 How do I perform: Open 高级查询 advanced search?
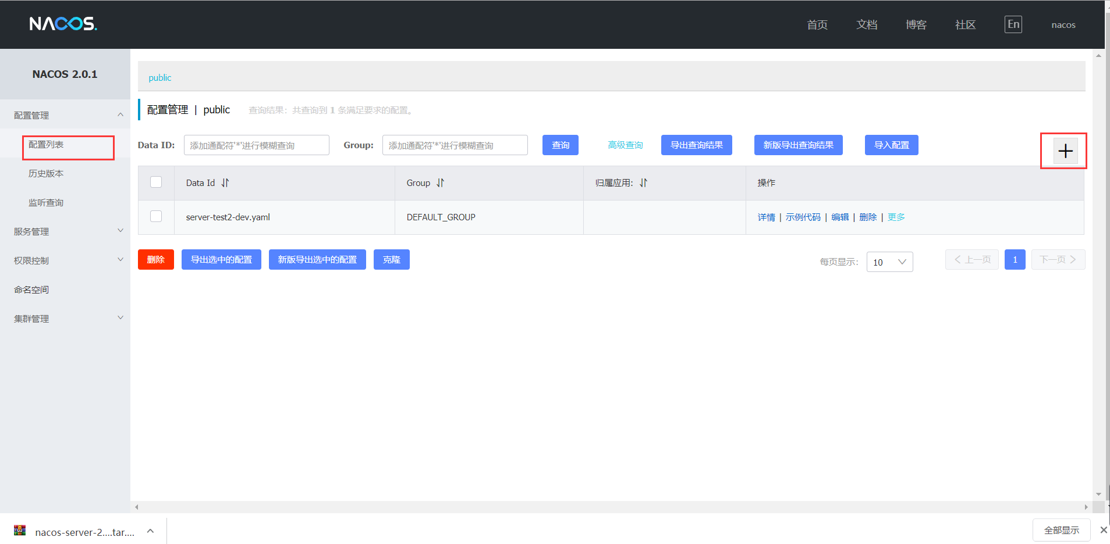tap(625, 145)
